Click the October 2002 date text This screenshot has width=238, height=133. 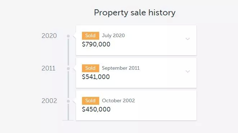pyautogui.click(x=118, y=100)
